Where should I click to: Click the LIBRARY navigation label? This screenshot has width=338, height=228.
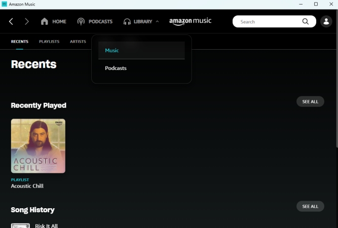tap(143, 22)
